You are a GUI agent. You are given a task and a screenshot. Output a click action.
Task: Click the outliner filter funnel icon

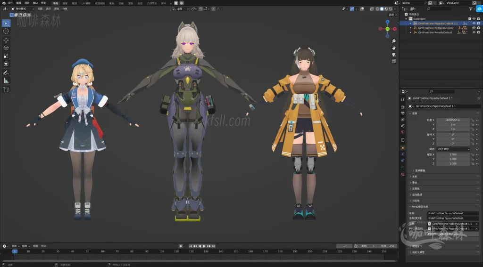471,8
